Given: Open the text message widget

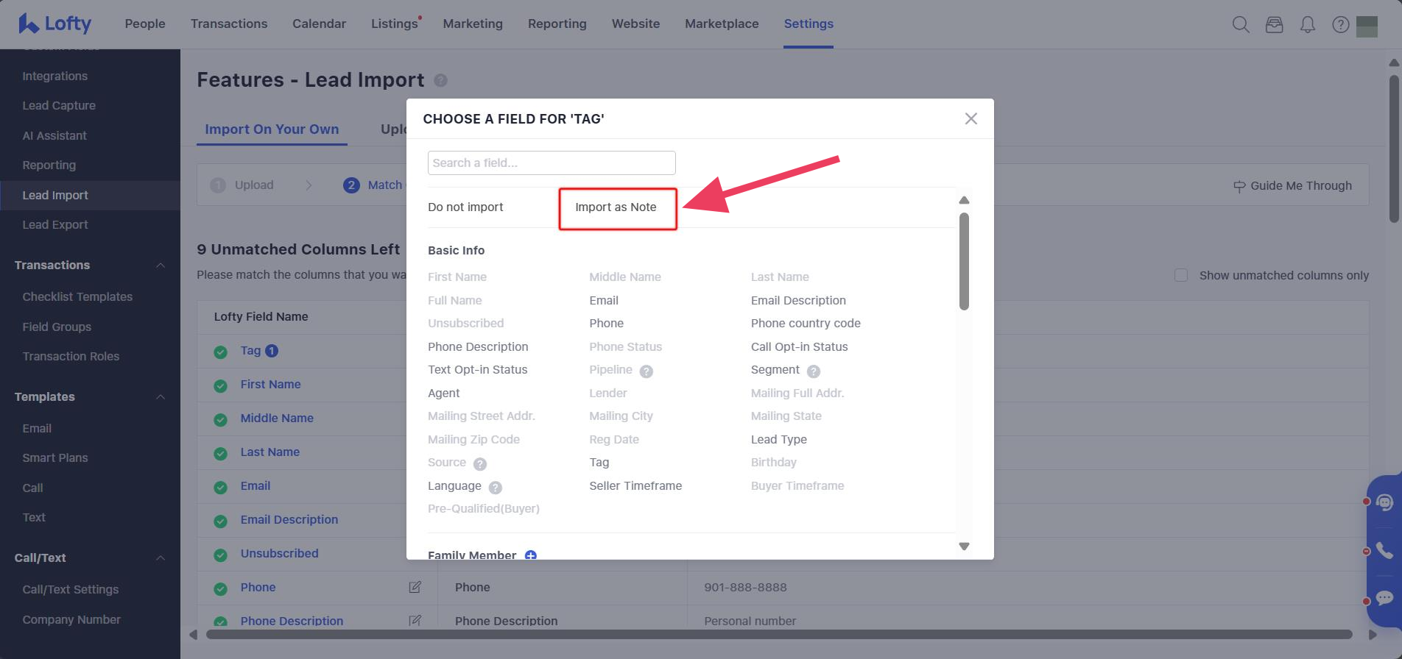Looking at the screenshot, I should (x=1385, y=598).
